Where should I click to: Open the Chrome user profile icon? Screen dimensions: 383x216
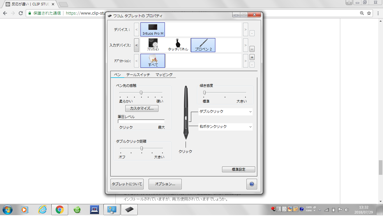coord(349,3)
